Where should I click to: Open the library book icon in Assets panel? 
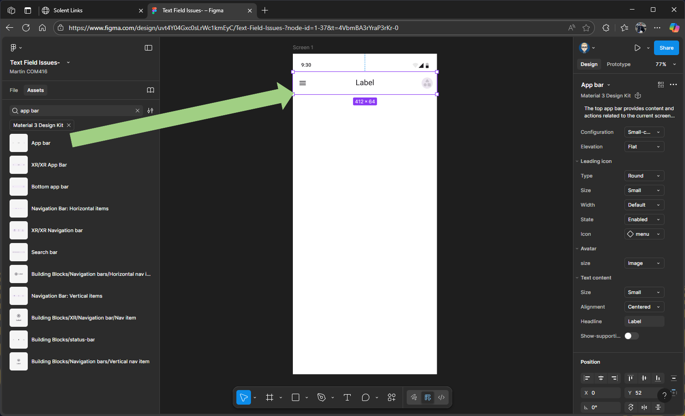point(150,90)
